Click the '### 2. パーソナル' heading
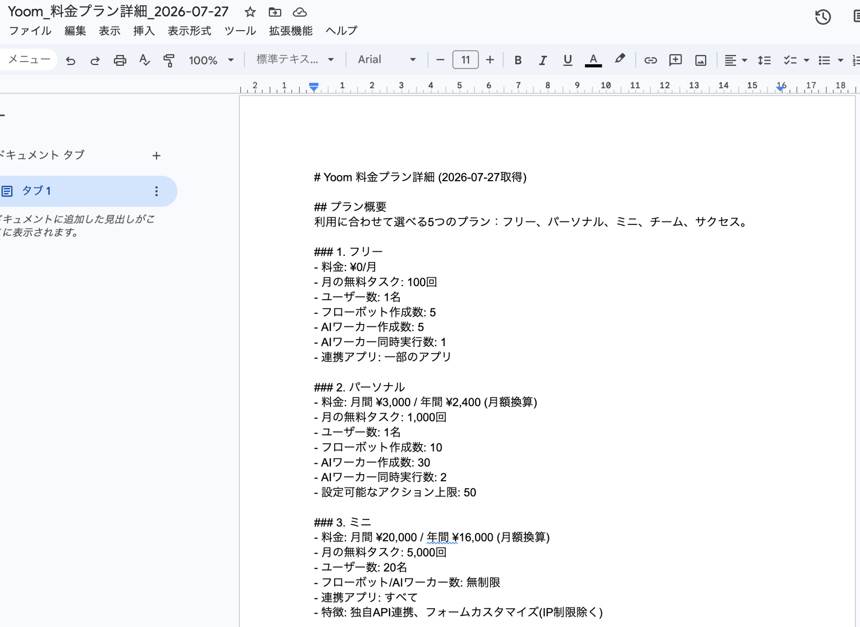 [359, 387]
